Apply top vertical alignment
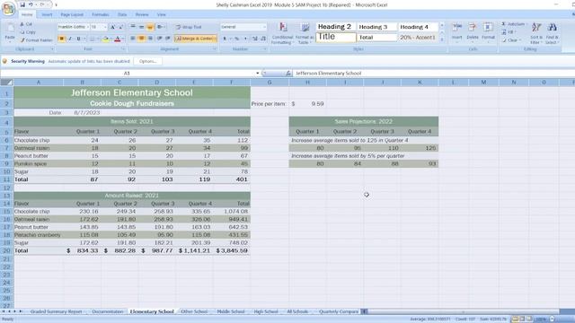 coord(133,27)
